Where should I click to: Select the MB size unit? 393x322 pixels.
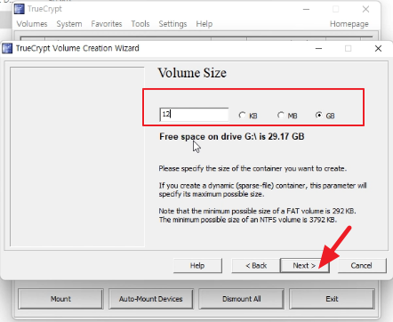281,115
